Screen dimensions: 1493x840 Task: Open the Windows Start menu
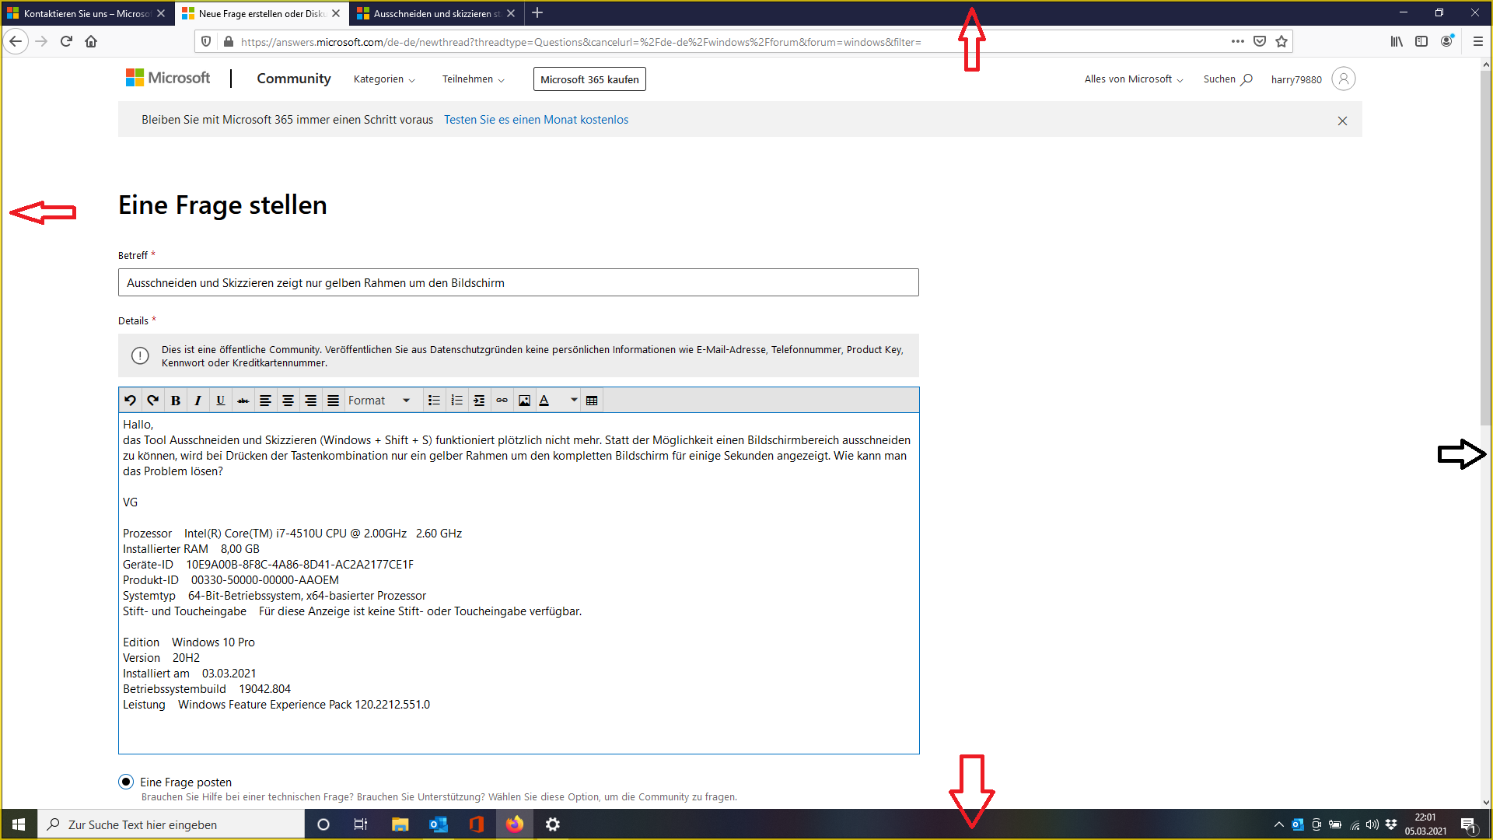coord(19,824)
